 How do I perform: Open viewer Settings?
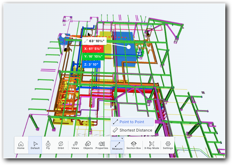click(x=168, y=145)
